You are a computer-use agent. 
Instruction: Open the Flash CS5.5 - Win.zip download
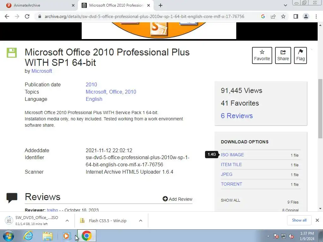click(x=105, y=221)
